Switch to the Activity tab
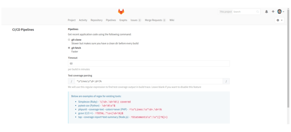The image size is (291, 132). click(x=83, y=20)
